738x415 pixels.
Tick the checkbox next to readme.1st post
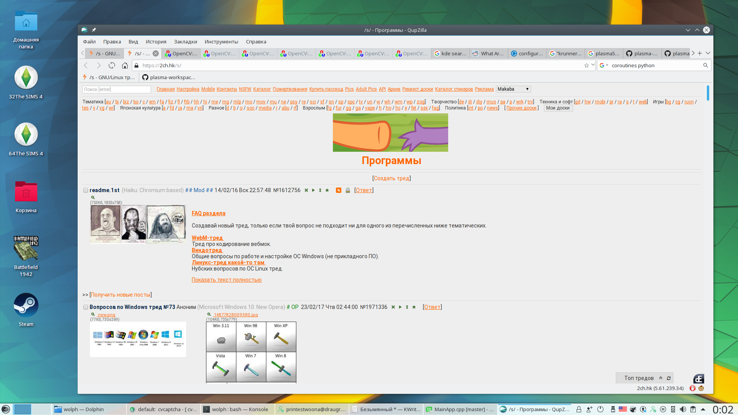[86, 190]
